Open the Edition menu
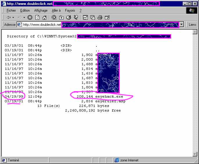The image size is (199, 164). (x=25, y=10)
